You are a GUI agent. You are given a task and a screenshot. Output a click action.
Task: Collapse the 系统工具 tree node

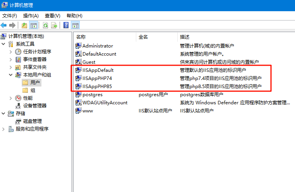point(4,44)
